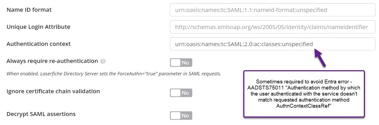Select the Authentication context text box

coord(273,44)
